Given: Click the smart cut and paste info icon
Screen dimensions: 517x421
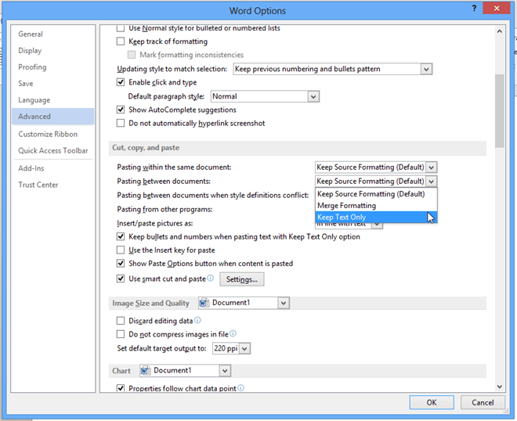Looking at the screenshot, I should tap(211, 278).
